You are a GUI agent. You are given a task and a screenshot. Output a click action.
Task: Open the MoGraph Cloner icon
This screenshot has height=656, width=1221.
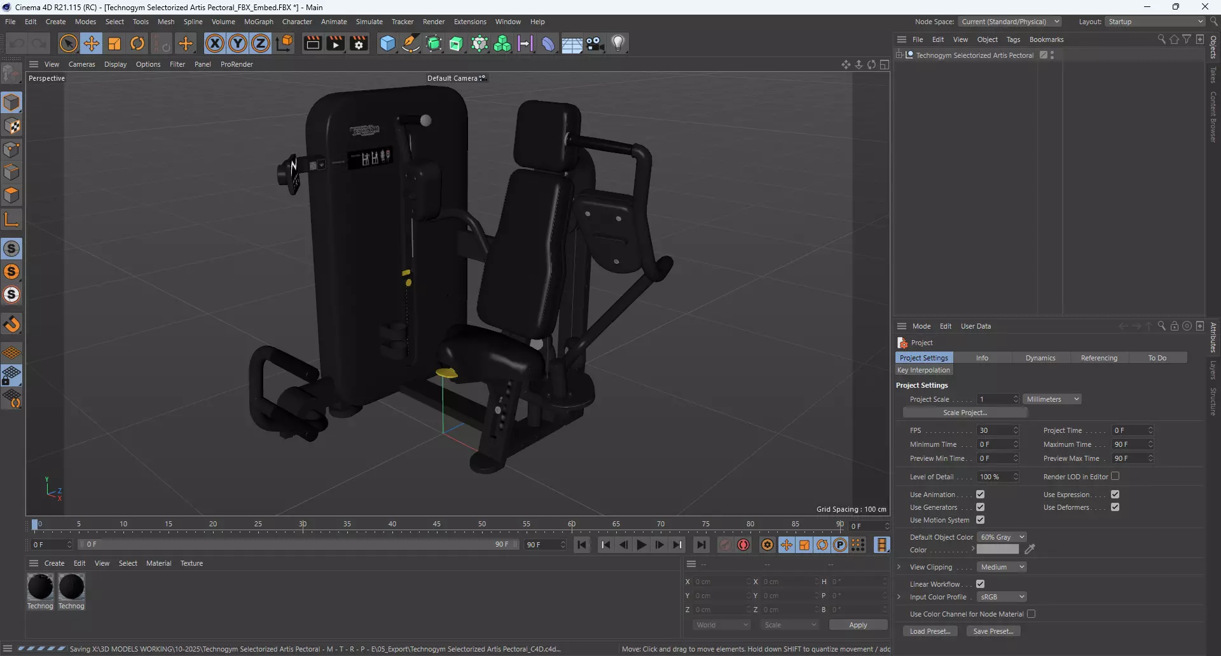502,43
